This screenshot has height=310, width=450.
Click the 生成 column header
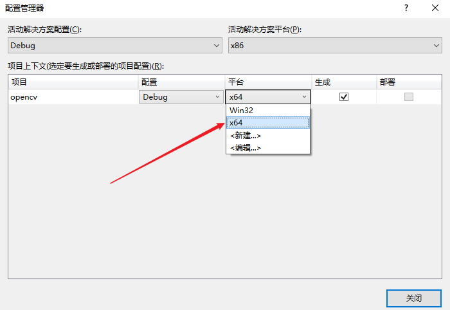point(344,82)
